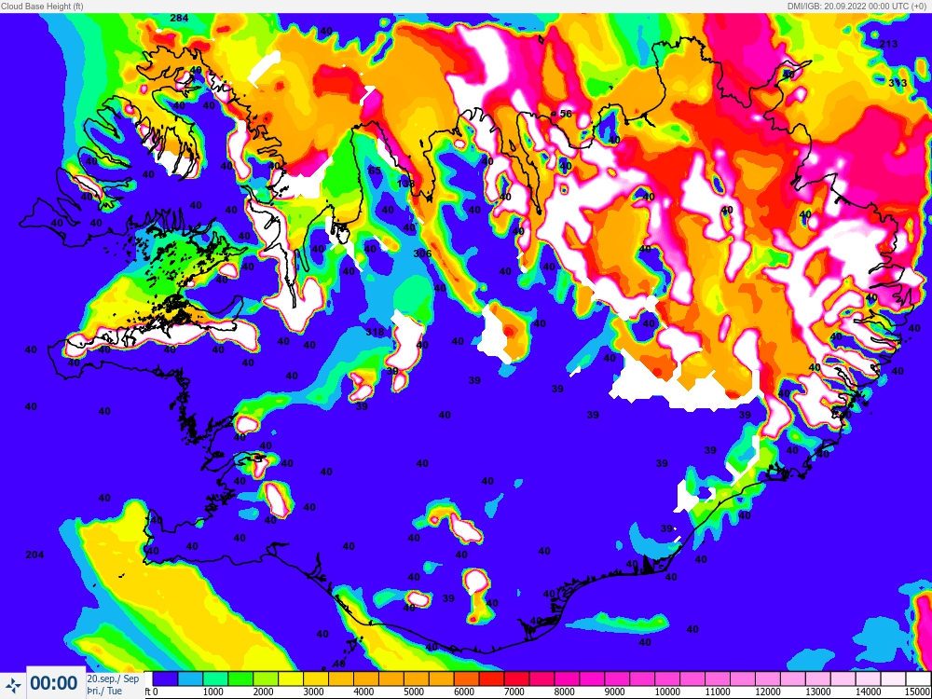Image resolution: width=932 pixels, height=699 pixels.
Task: Select the light blue legend swatch
Action: click(190, 678)
